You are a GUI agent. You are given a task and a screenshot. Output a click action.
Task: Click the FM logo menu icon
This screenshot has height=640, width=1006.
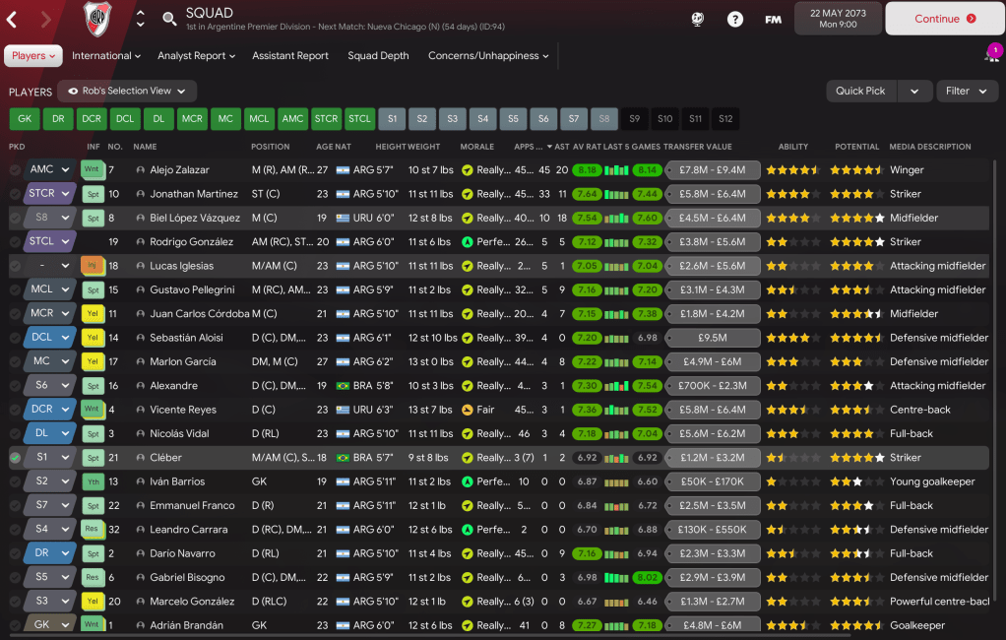click(x=773, y=19)
